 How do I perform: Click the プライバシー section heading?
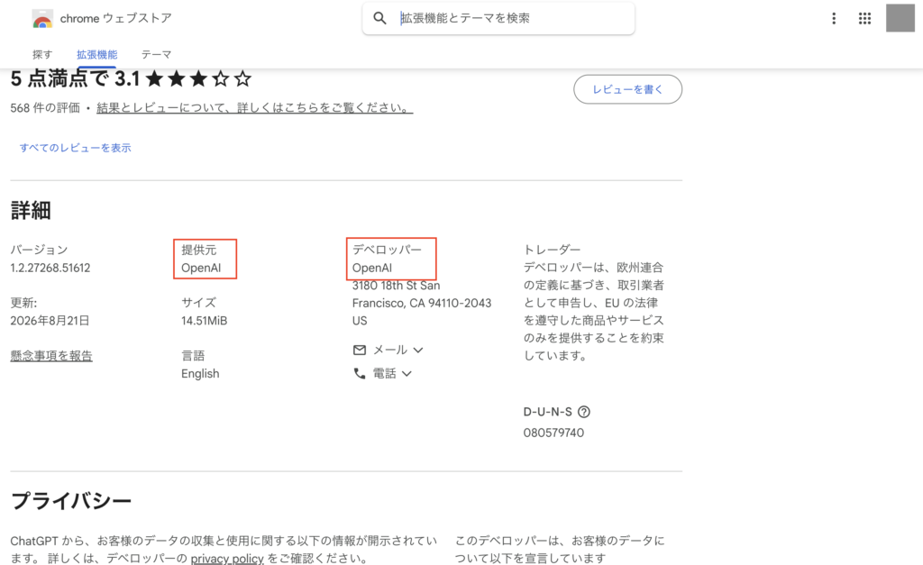click(x=71, y=501)
